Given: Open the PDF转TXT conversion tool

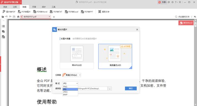Looking at the screenshot, I should [56, 12].
